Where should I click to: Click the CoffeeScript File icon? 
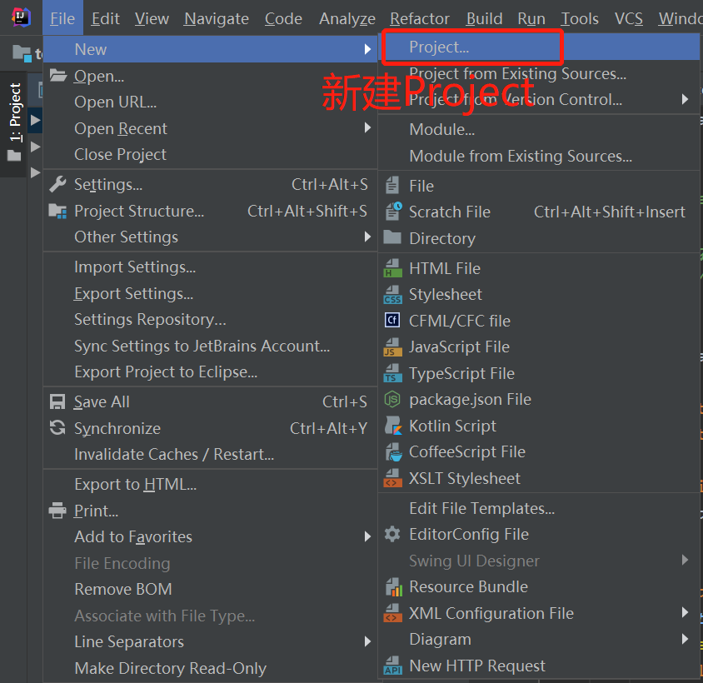(x=394, y=451)
